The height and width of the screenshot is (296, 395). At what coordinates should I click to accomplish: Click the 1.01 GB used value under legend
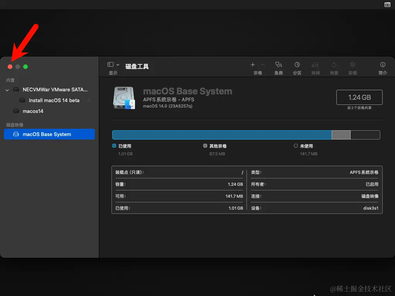coord(125,154)
